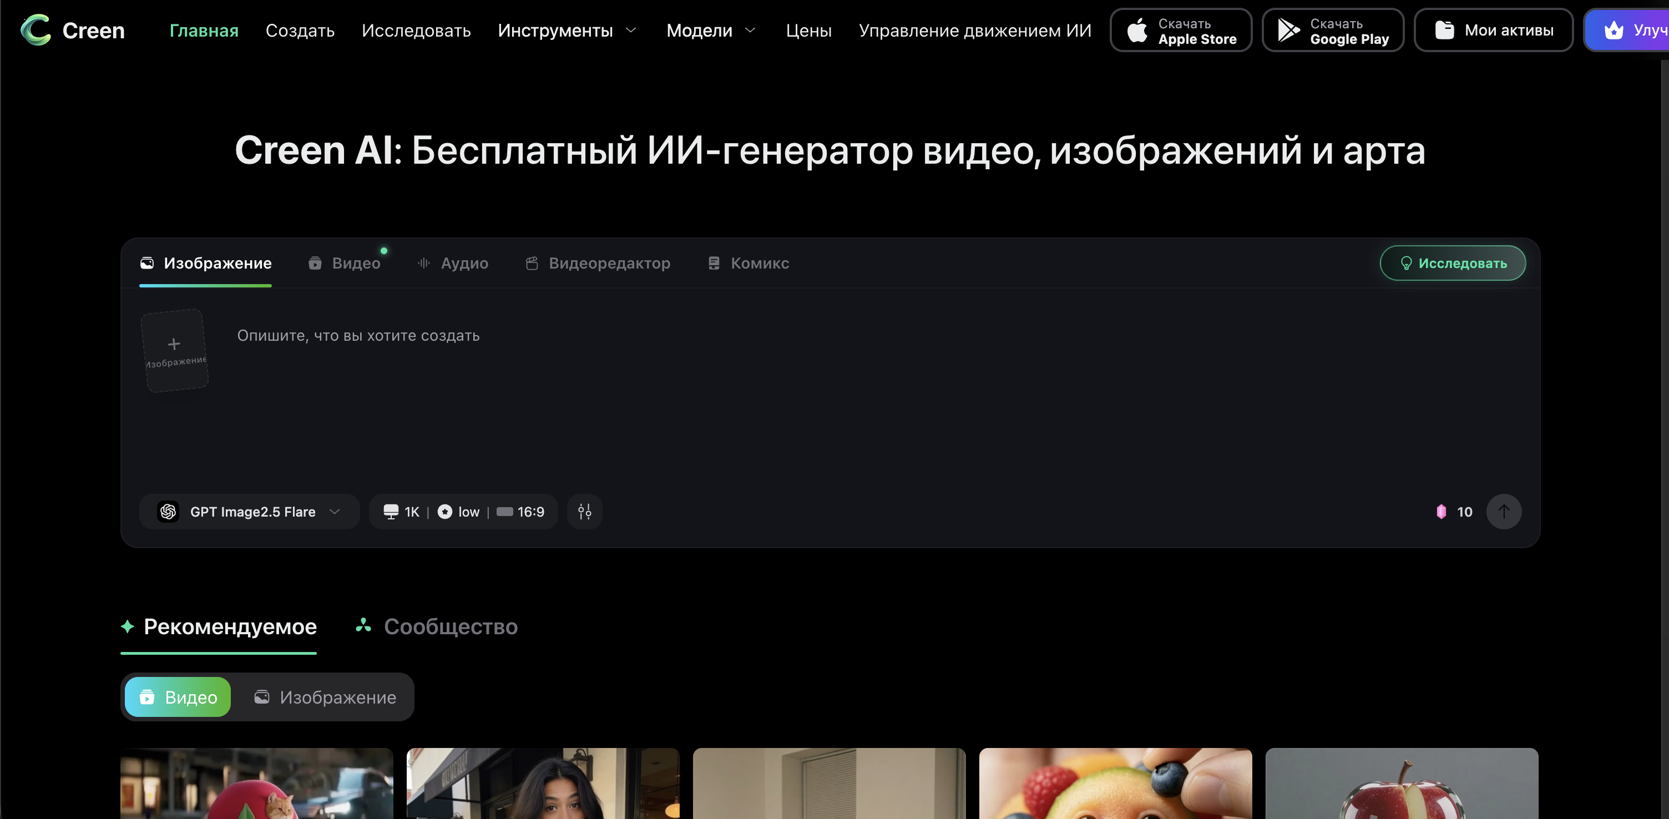Open GPT Image2.5 Flare model dropdown

[x=250, y=512]
